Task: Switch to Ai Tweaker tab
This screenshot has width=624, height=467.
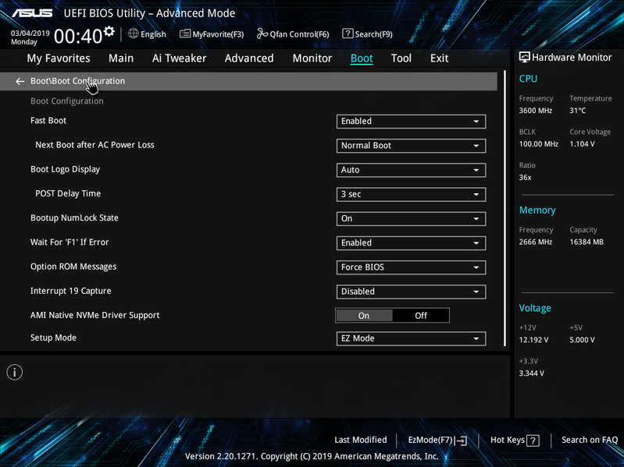Action: click(x=179, y=58)
